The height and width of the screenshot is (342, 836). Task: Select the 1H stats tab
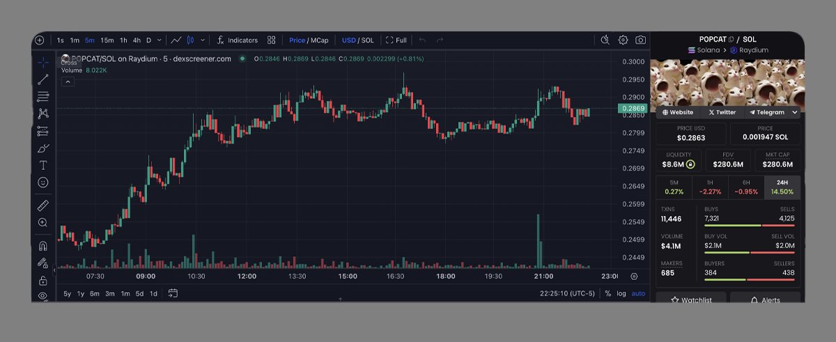point(710,187)
